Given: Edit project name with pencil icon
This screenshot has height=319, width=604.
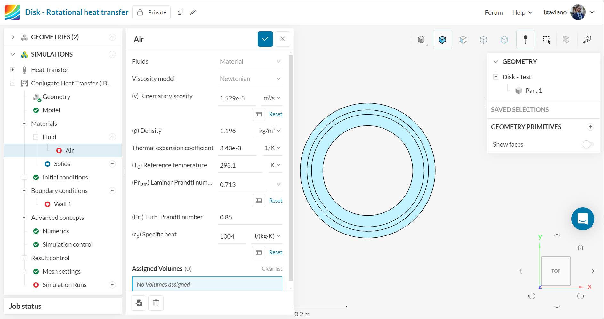Looking at the screenshot, I should click(x=193, y=12).
